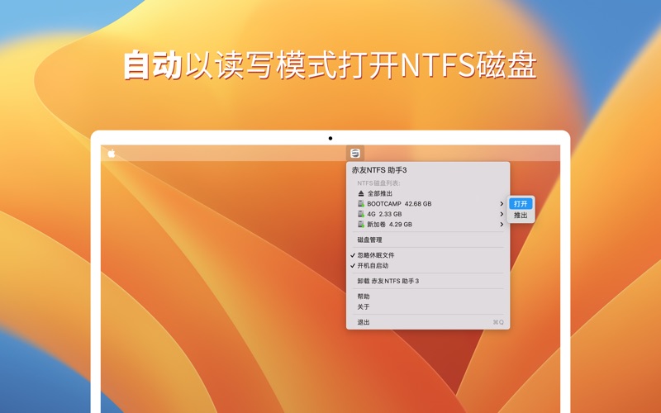Click the eject icon beside 全部推出
Screen dimensions: 661x413
361,193
